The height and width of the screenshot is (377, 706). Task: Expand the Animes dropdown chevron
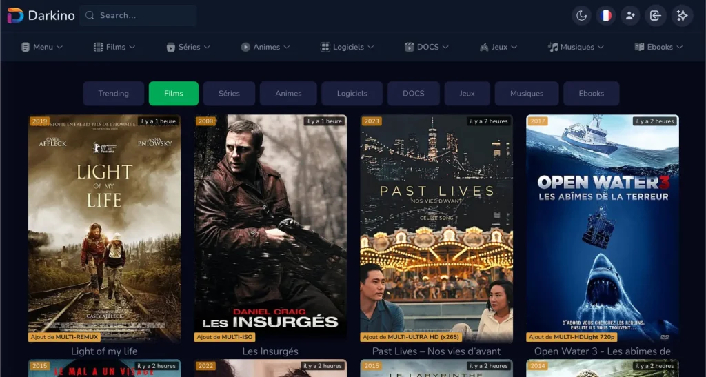click(x=286, y=48)
